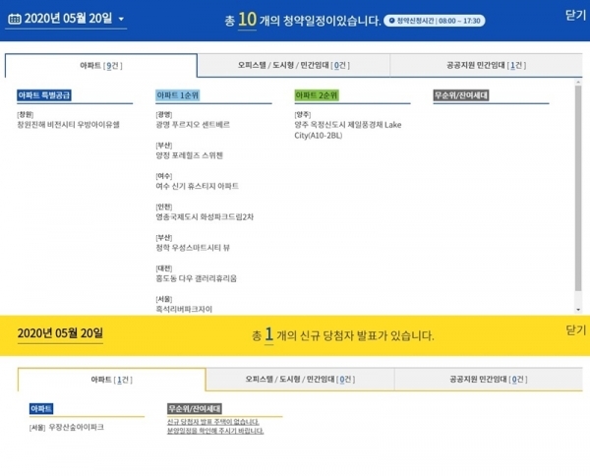This screenshot has width=590, height=476.
Task: Switch to 오피스텔/도시형/민간임대 [0건] tab in yellow section
Action: click(300, 380)
